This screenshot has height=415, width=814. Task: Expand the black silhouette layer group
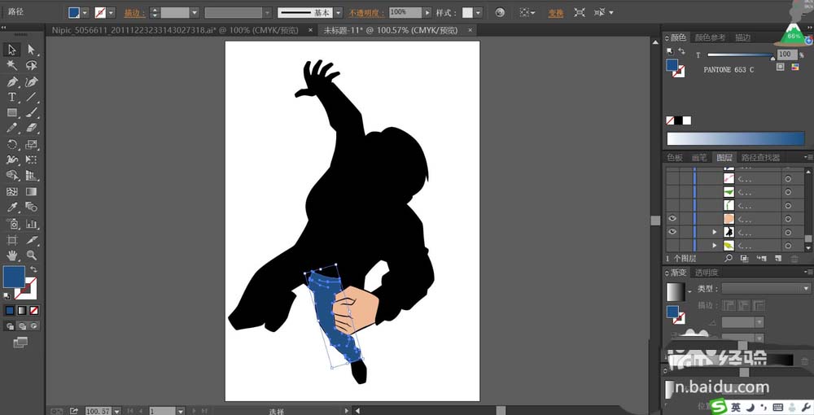coord(715,233)
